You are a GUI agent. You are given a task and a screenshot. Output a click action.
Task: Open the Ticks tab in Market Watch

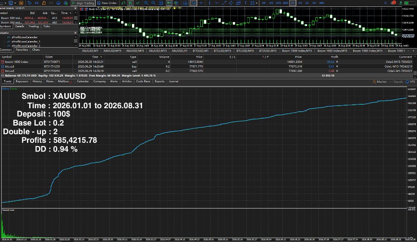coord(46,26)
